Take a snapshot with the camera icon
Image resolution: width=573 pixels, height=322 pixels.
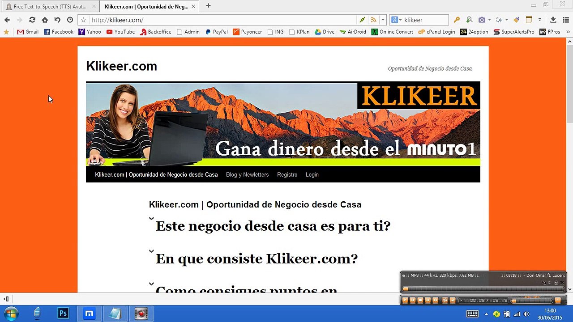point(482,20)
